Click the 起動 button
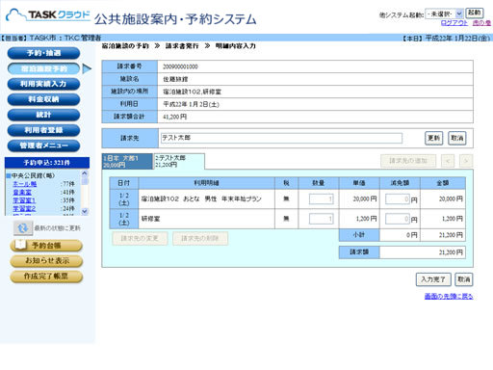The width and height of the screenshot is (493, 370). 475,13
